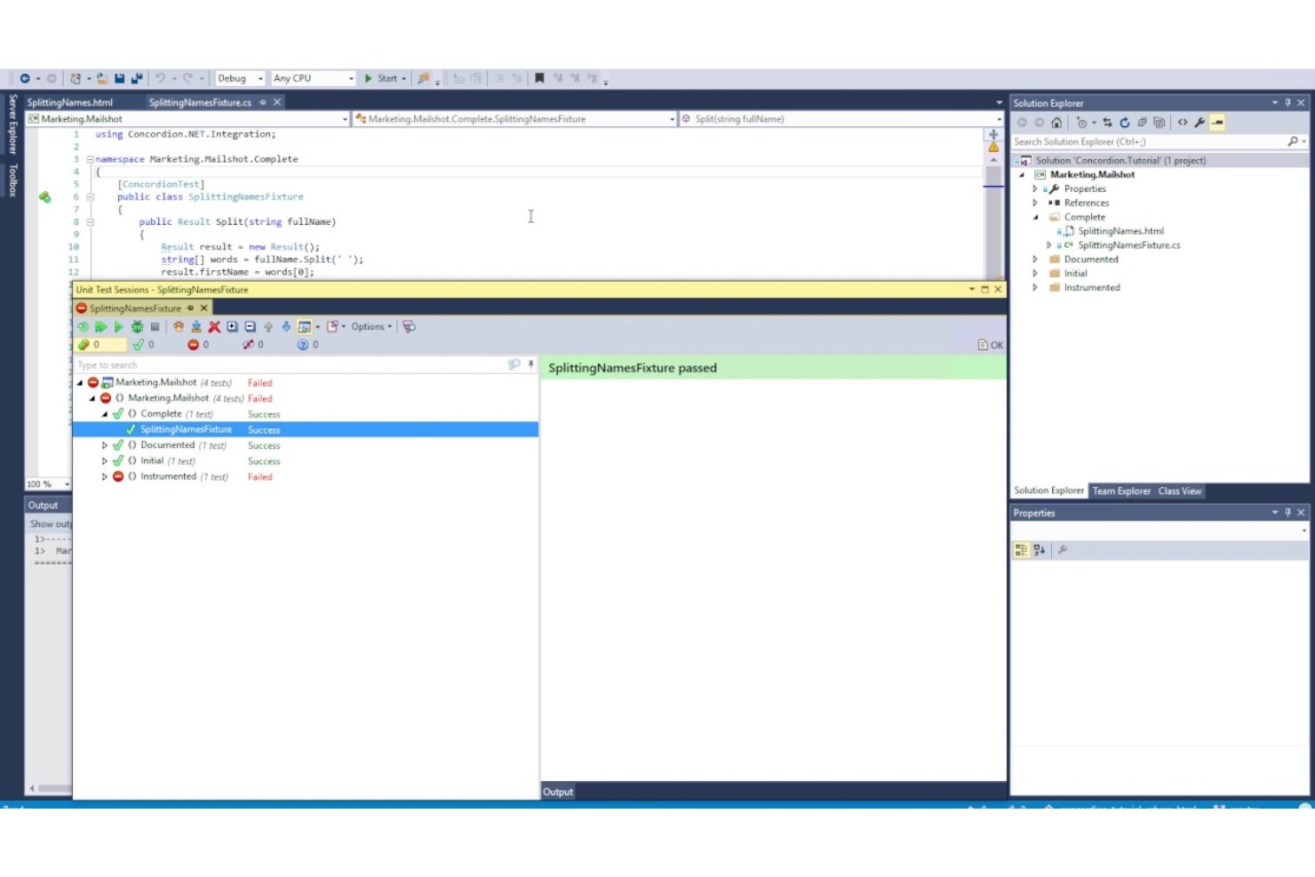Delete failed tests with the red X icon
This screenshot has height=877, width=1315.
(x=214, y=326)
